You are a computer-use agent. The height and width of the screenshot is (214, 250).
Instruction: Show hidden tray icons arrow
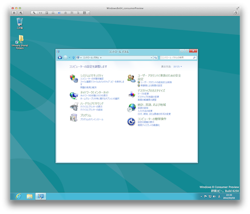coord(201,196)
